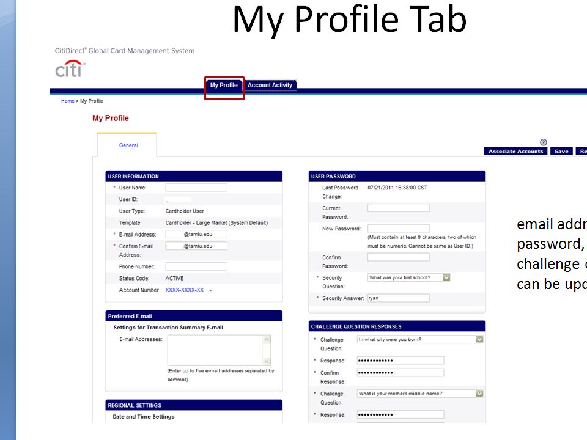The height and width of the screenshot is (440, 587).
Task: Click the Security Answer field
Action: click(398, 298)
